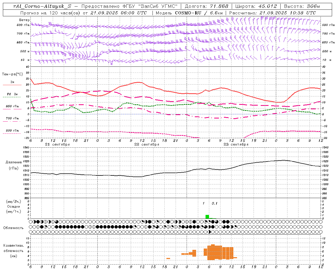Select the Высота: 306м header value
336x269 pixels.
302,7
